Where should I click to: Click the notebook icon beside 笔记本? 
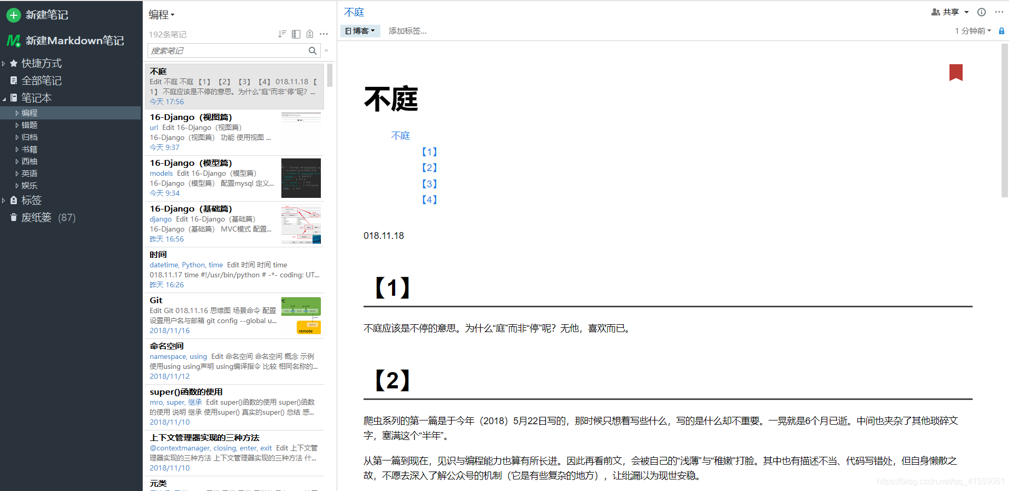[14, 97]
